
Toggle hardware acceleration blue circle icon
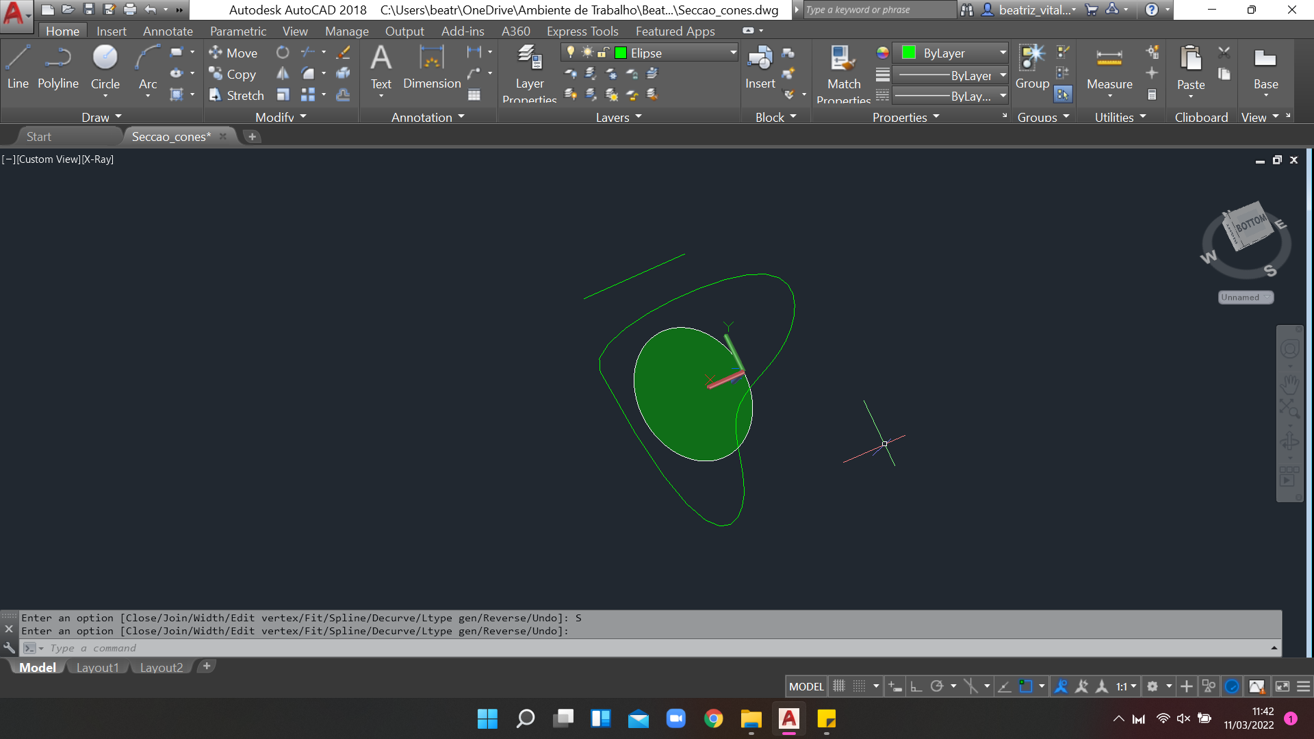click(x=1232, y=686)
